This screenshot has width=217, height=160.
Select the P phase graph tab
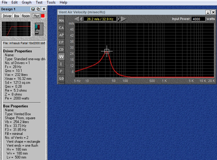(x=62, y=71)
